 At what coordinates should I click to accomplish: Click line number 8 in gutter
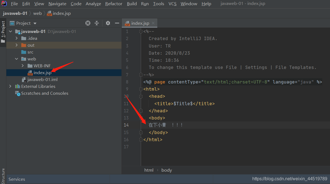tap(127, 82)
